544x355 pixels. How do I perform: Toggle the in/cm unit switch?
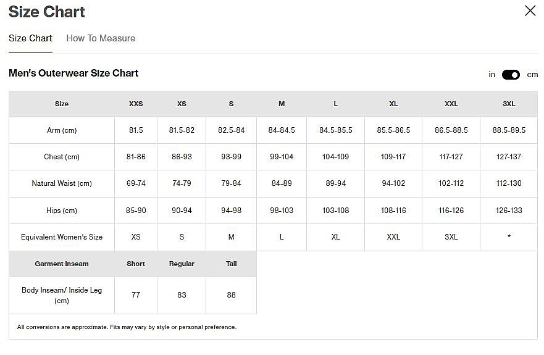[x=511, y=75]
